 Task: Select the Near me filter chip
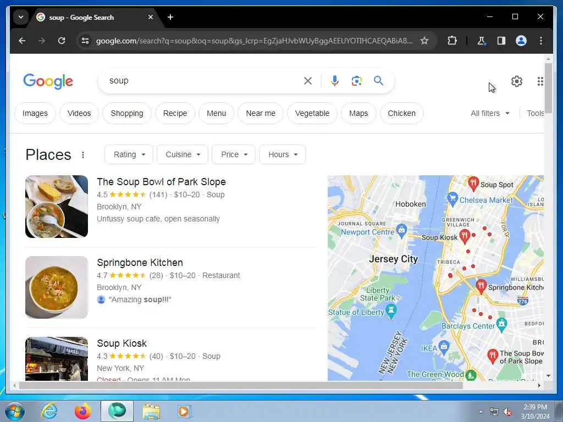click(x=260, y=113)
